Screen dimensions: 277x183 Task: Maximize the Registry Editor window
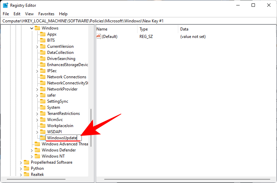pyautogui.click(x=253, y=5)
